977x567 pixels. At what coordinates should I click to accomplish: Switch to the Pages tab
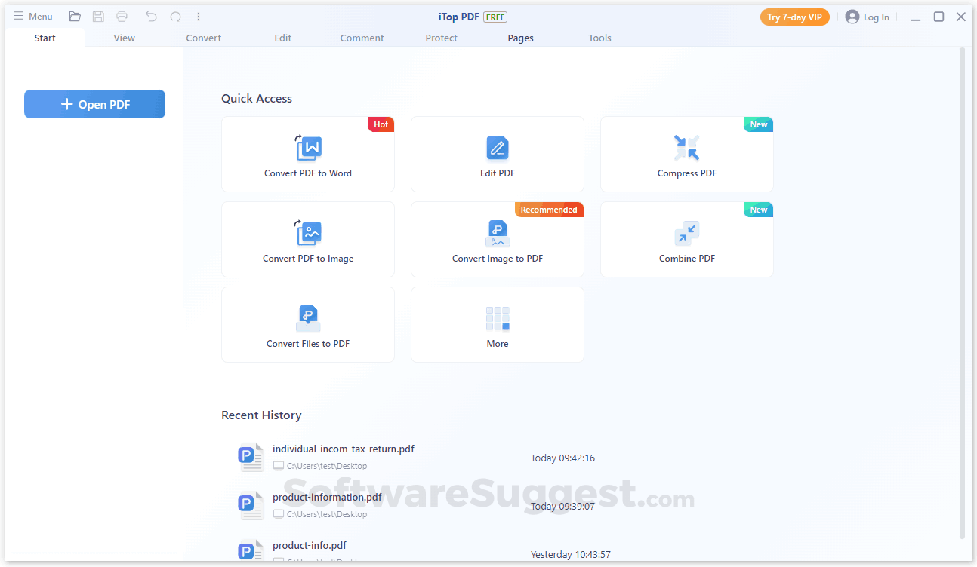click(521, 38)
